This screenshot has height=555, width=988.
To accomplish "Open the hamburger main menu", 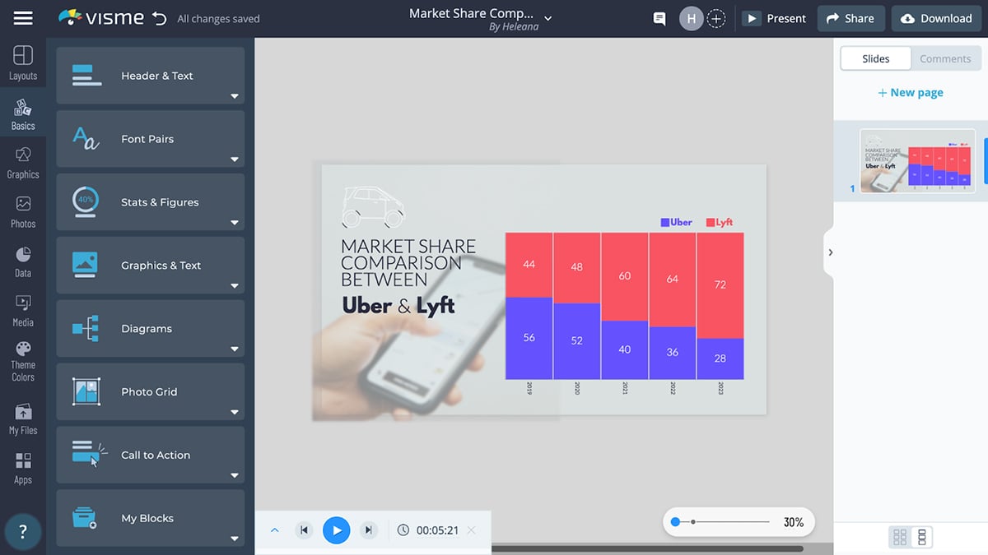I will (23, 18).
